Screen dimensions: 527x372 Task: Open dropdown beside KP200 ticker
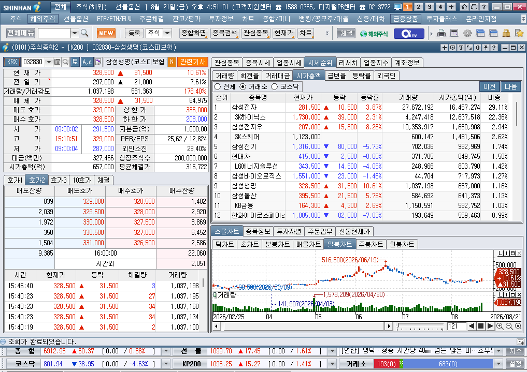tap(332, 364)
